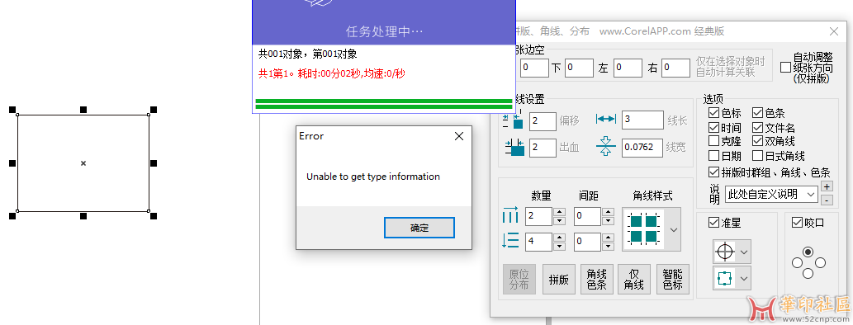Viewport: 853px width, 325px height.
Task: Enable the 日式角线 checkbox
Action: tap(757, 156)
